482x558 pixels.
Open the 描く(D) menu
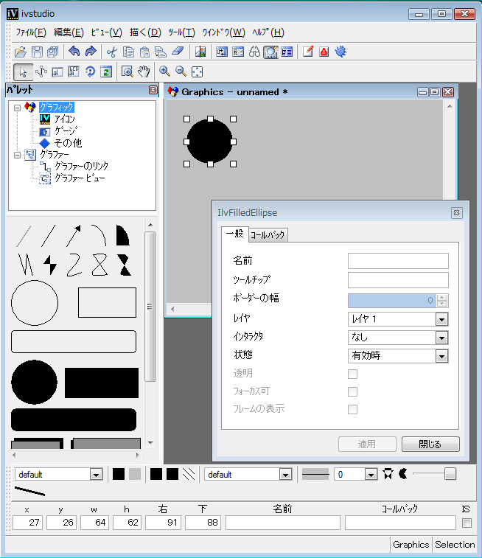[144, 32]
